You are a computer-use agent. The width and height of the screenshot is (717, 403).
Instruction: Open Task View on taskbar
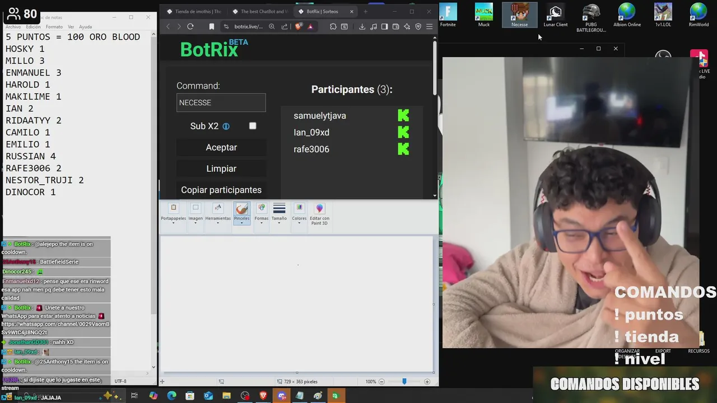(x=134, y=396)
